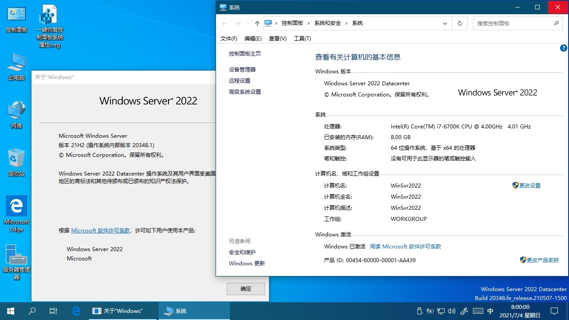
Task: Click the touch keyboard icon in the tray
Action: tap(478, 311)
